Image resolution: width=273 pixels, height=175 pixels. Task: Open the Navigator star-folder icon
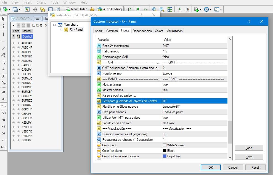pyautogui.click(x=43, y=9)
